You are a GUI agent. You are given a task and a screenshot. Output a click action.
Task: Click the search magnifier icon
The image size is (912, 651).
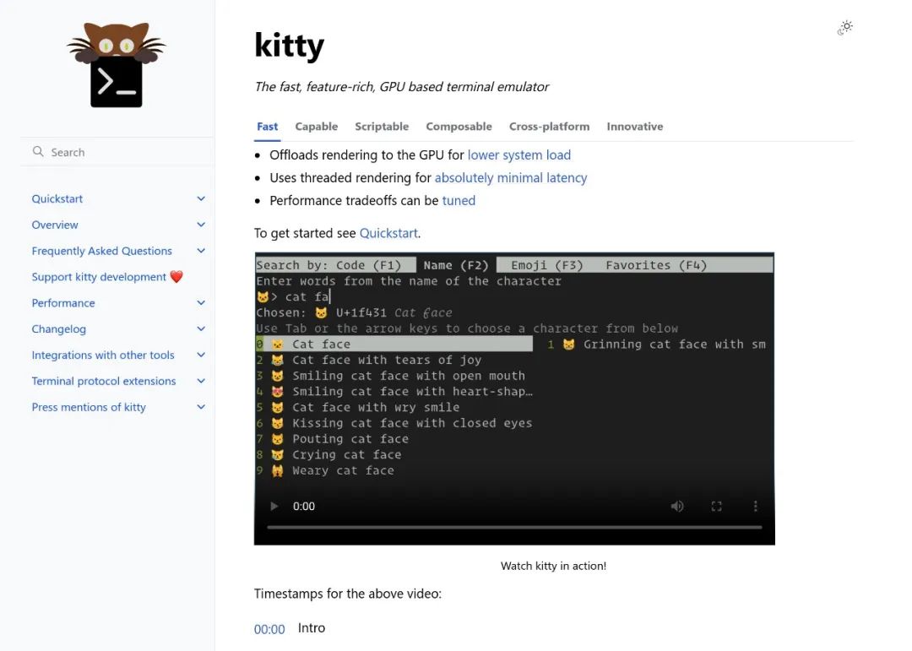pyautogui.click(x=38, y=152)
